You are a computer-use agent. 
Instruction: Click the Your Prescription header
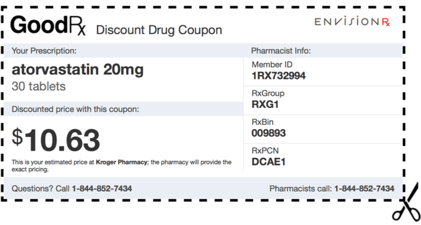44,51
